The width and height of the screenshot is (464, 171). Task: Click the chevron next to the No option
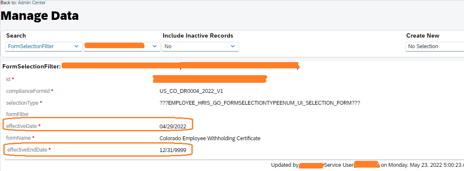233,46
